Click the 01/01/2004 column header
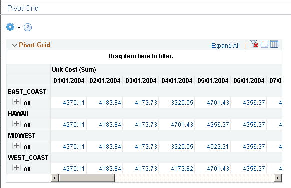Image resolution: width=291 pixels, height=188 pixels. point(69,81)
